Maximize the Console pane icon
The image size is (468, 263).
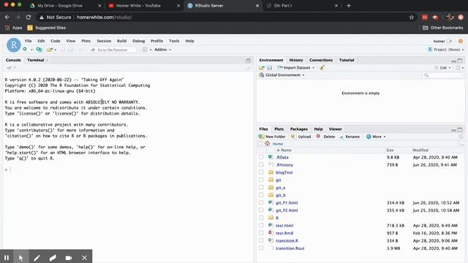(248, 61)
